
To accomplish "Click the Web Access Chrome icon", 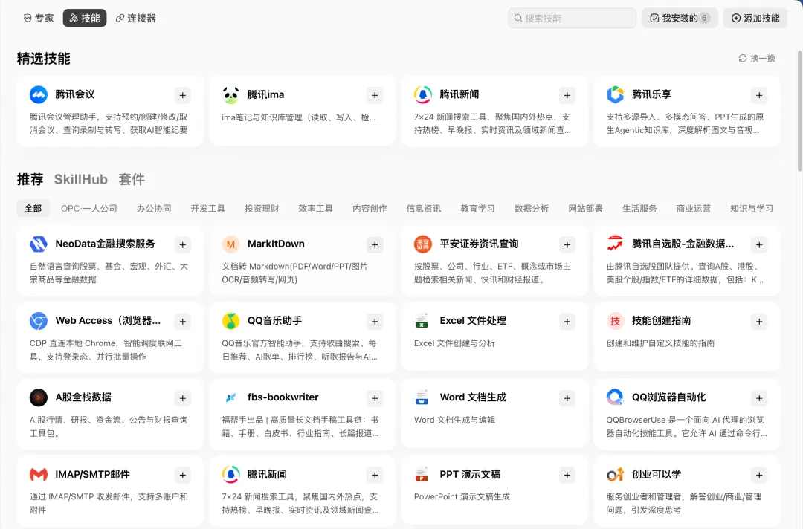I will click(x=39, y=321).
